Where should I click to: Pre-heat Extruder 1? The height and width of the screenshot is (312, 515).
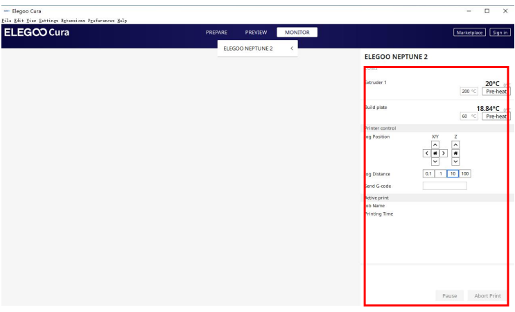496,92
